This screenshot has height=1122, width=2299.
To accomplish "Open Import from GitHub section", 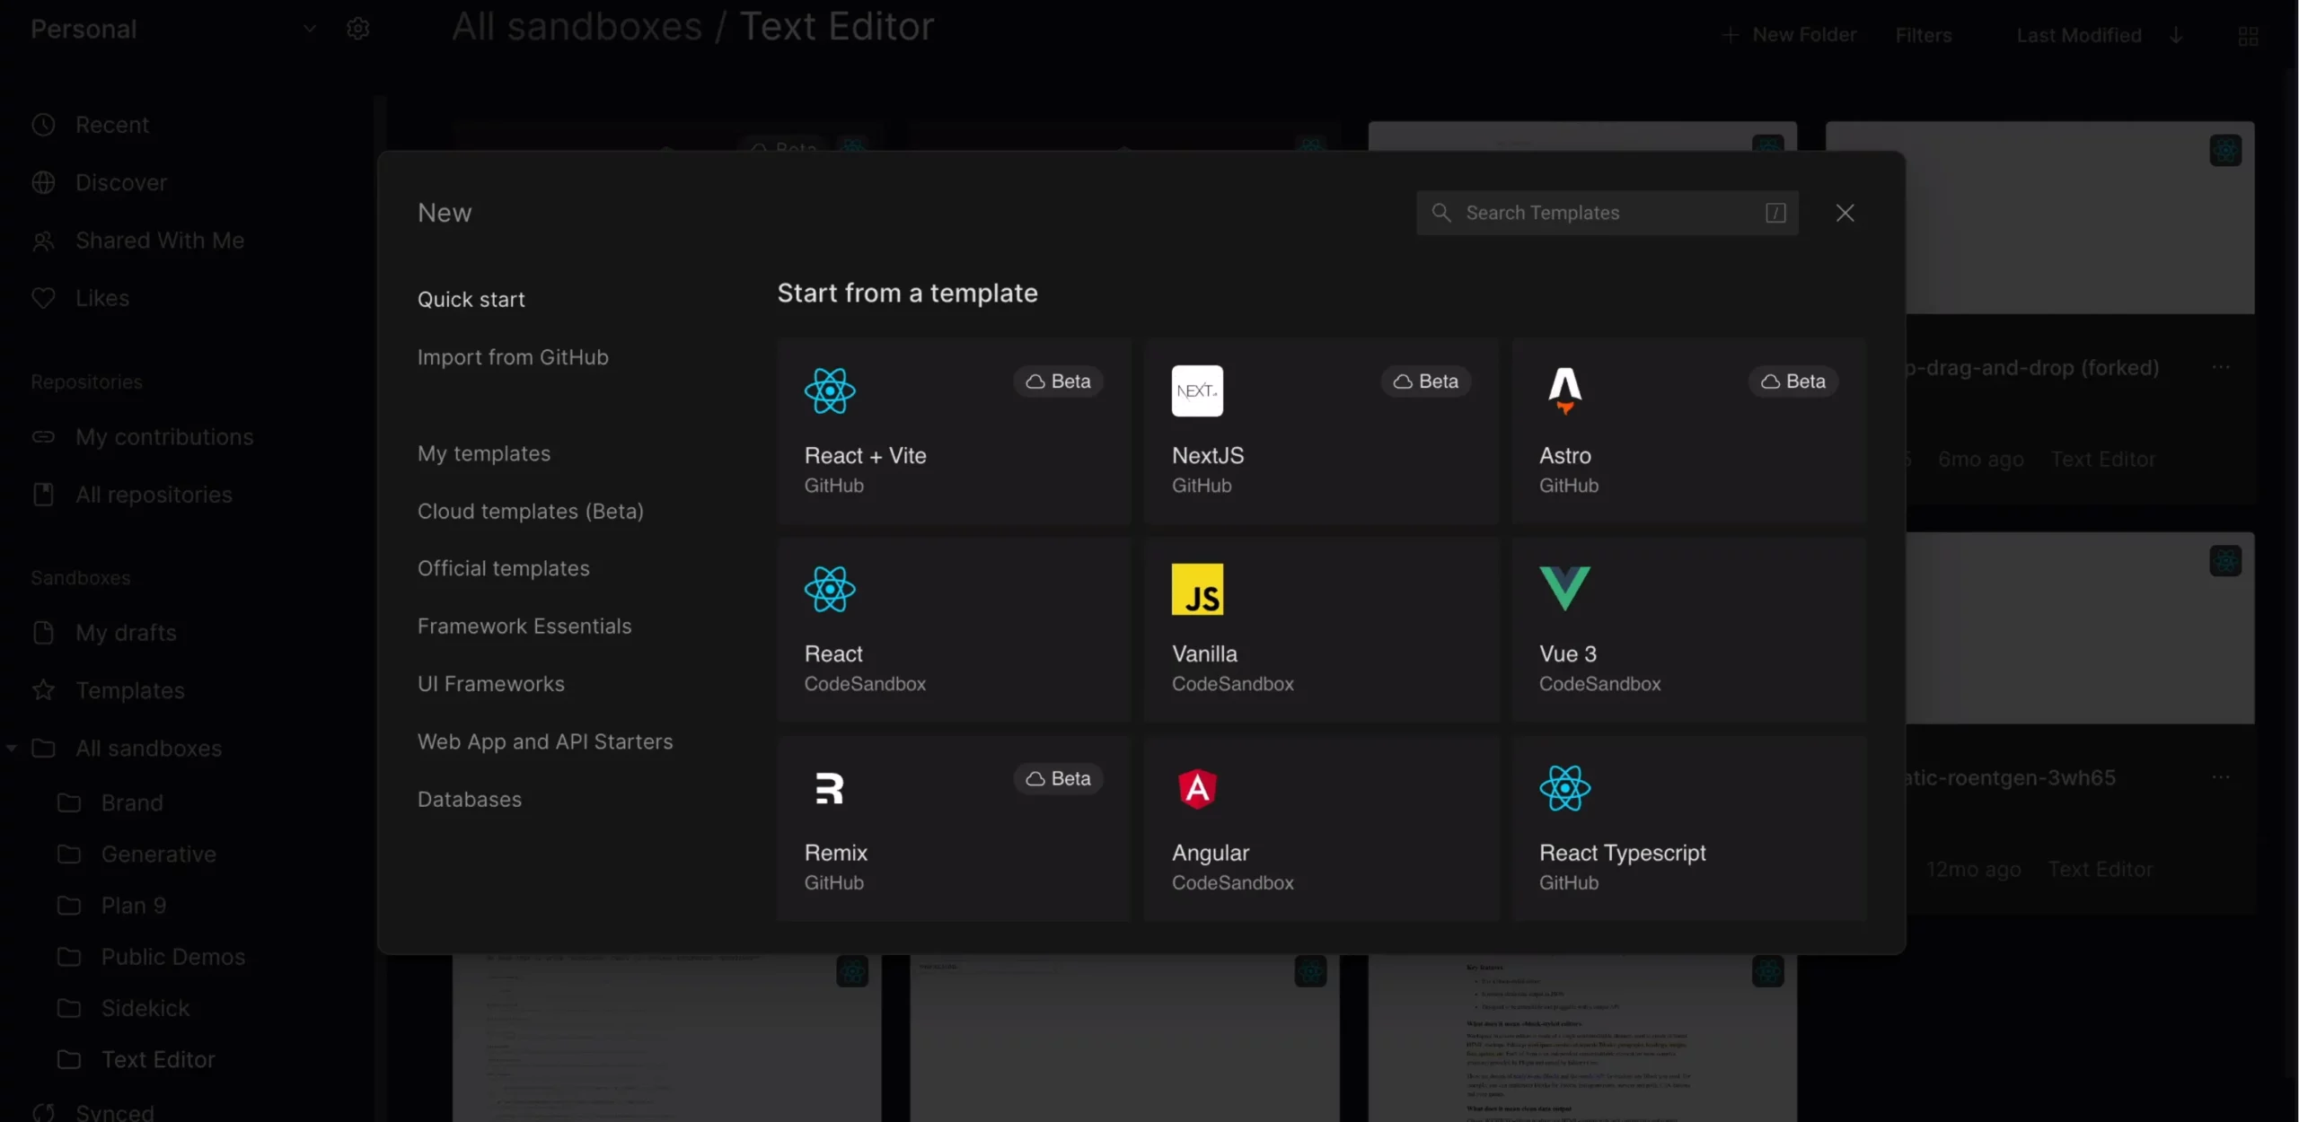I will [513, 357].
